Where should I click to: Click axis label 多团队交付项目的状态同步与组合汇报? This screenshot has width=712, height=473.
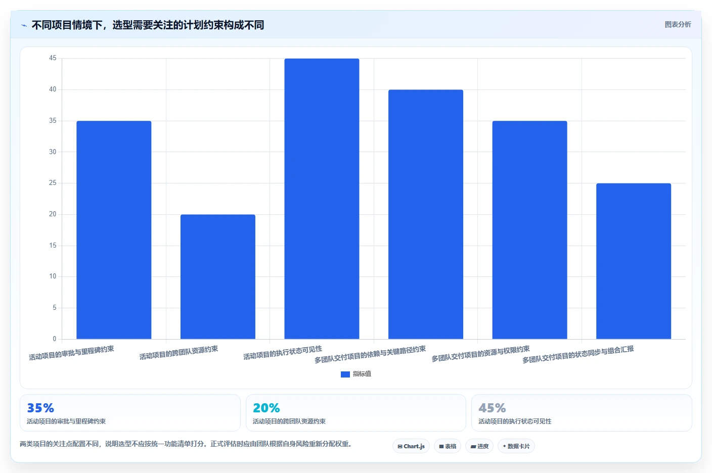pyautogui.click(x=578, y=354)
